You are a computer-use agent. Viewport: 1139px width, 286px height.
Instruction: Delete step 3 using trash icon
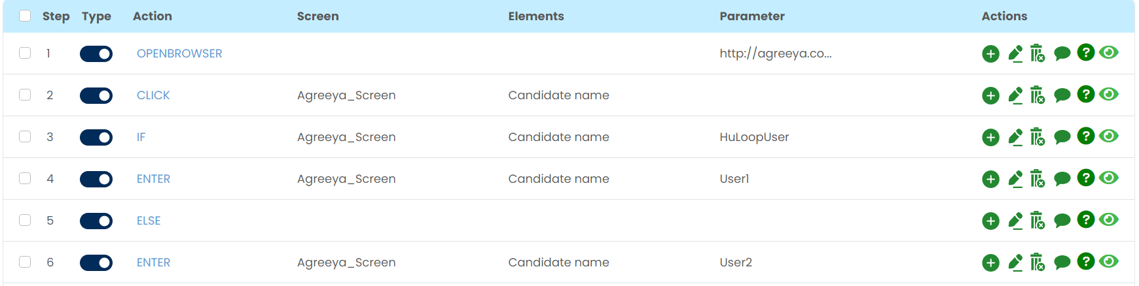tap(1038, 137)
